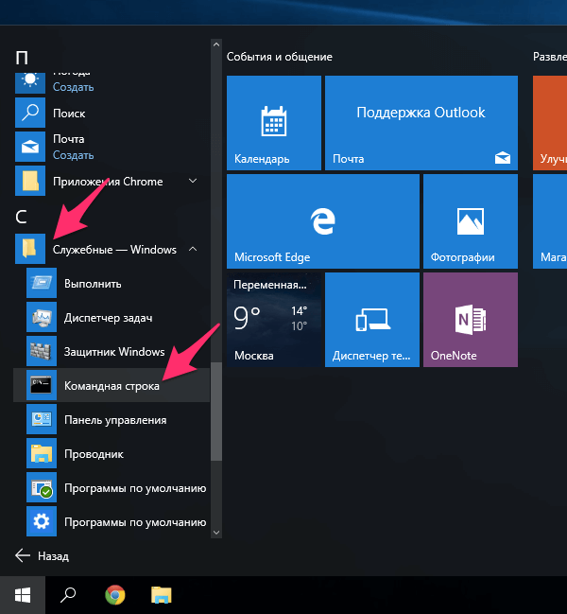Open the Weather app sun icon
The height and width of the screenshot is (614, 567).
click(30, 82)
